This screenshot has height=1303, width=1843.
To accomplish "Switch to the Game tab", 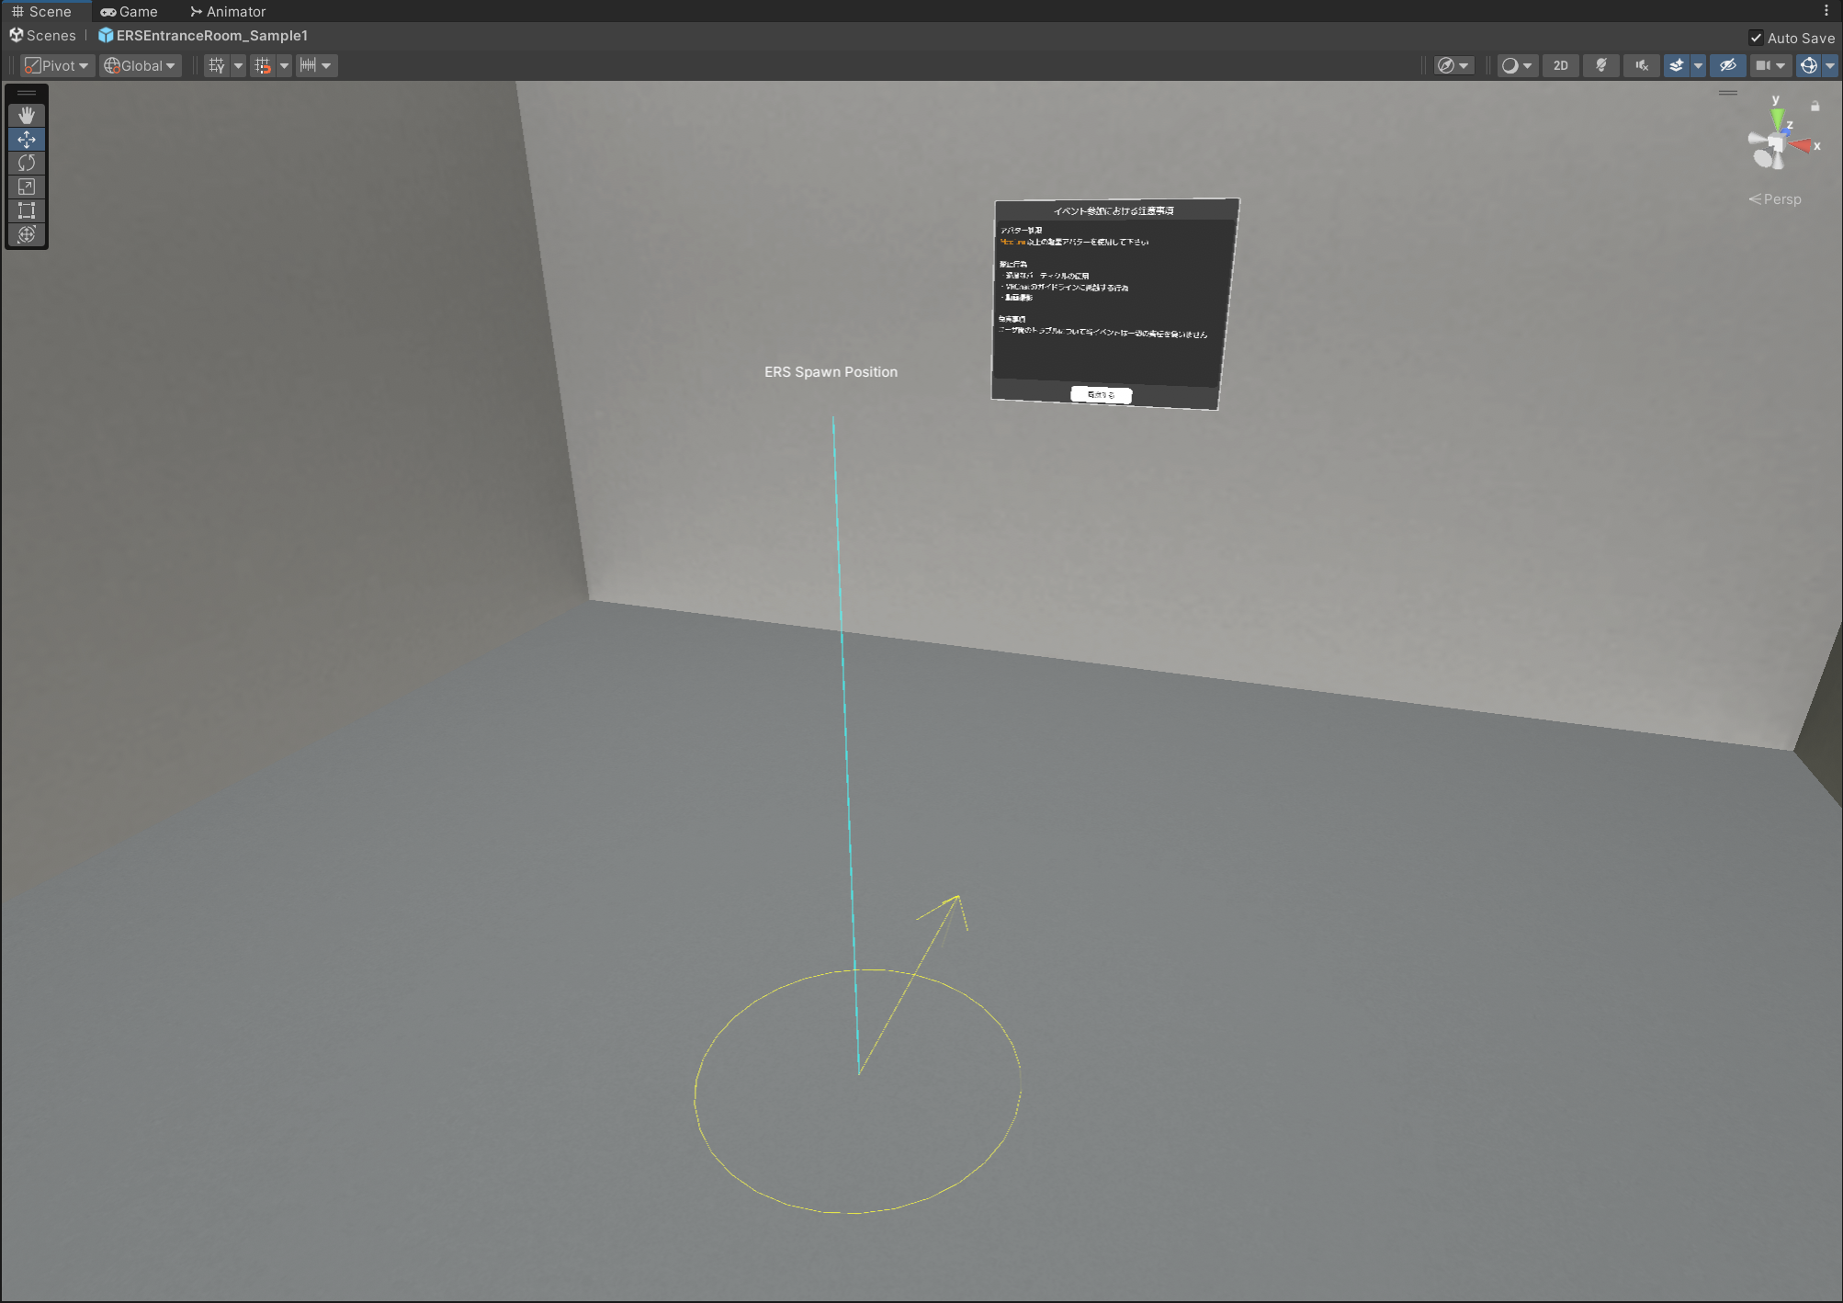I will click(x=130, y=11).
